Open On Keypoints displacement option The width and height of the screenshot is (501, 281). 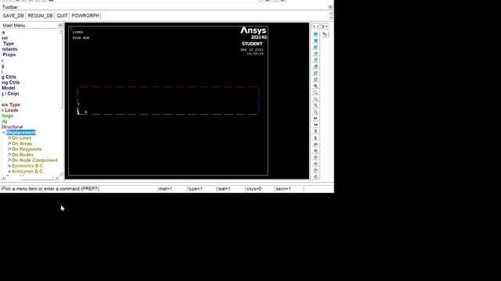27,149
